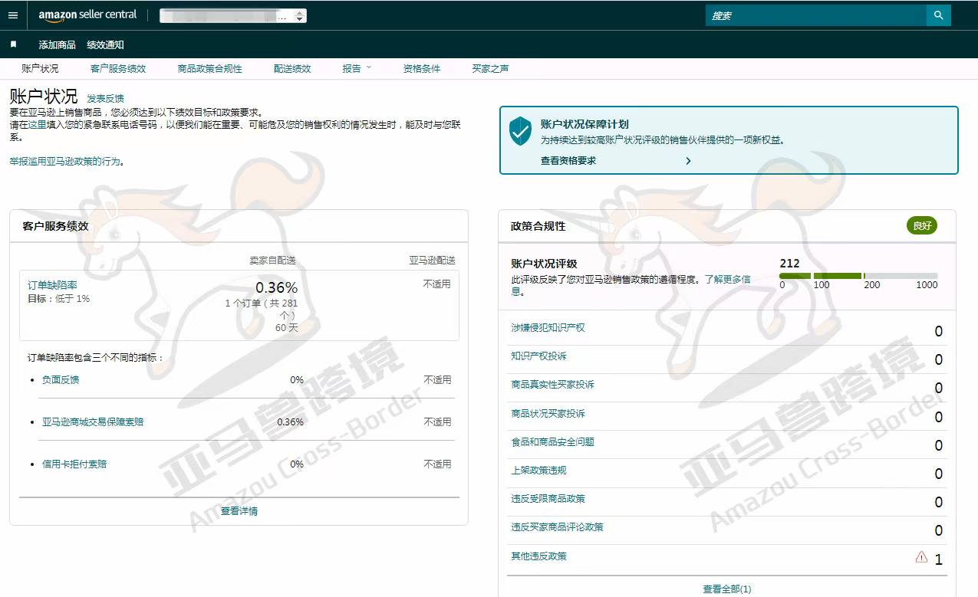Click the 亚马逊配送 column header
The width and height of the screenshot is (978, 597).
point(432,261)
